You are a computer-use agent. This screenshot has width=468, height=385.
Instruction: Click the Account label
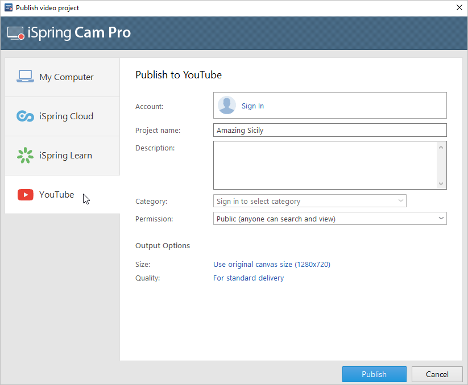[149, 106]
